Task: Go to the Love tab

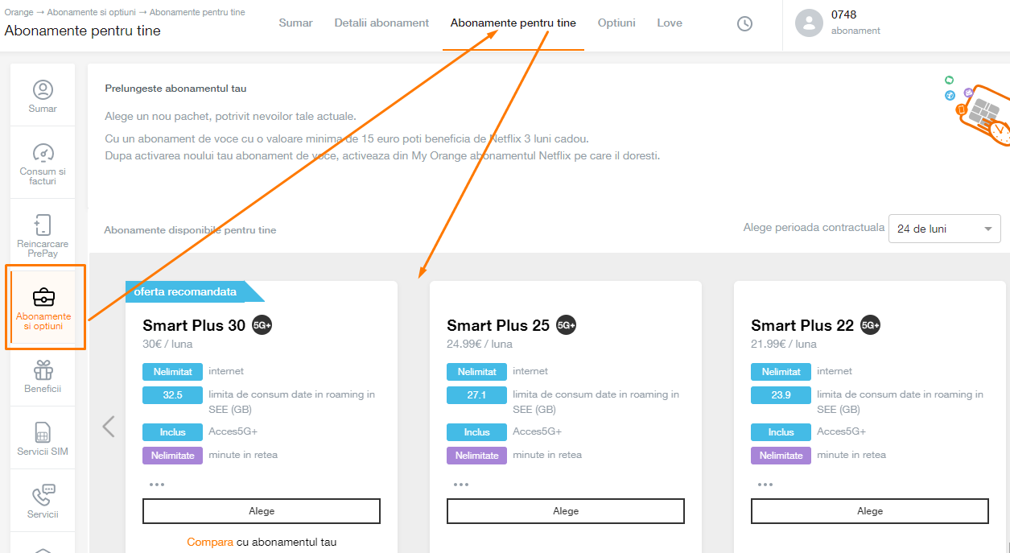Action: pos(670,23)
